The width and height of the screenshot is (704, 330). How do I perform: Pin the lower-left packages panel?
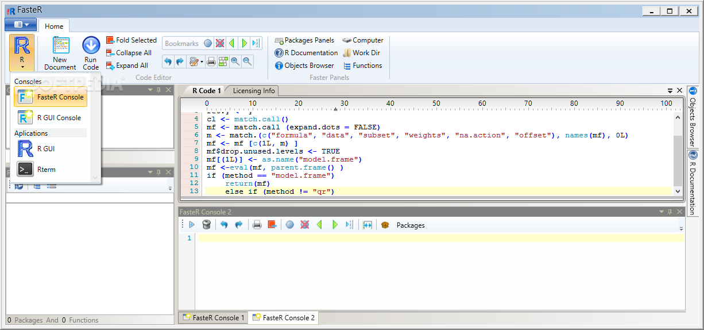(158, 172)
